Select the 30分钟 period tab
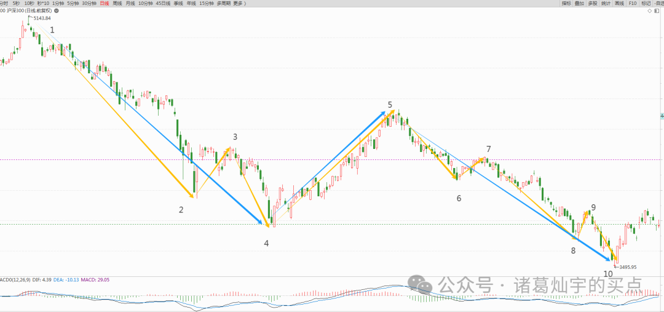Image resolution: width=664 pixels, height=312 pixels. click(x=90, y=4)
